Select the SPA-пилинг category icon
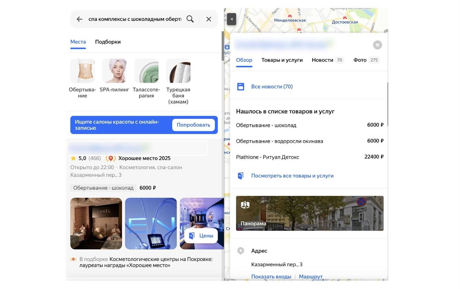The image size is (460, 289). click(x=114, y=71)
